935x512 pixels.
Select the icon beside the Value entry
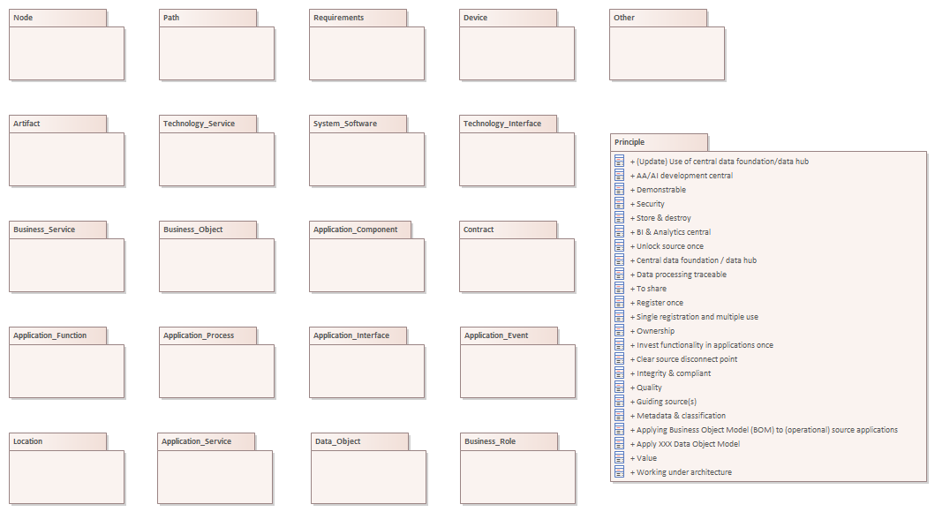(x=620, y=458)
